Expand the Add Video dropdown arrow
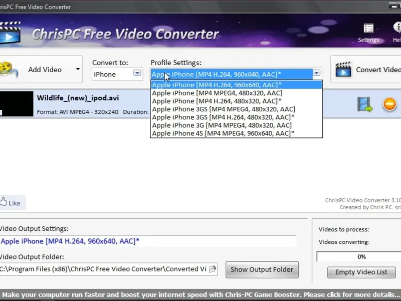This screenshot has height=301, width=401. 78,69
